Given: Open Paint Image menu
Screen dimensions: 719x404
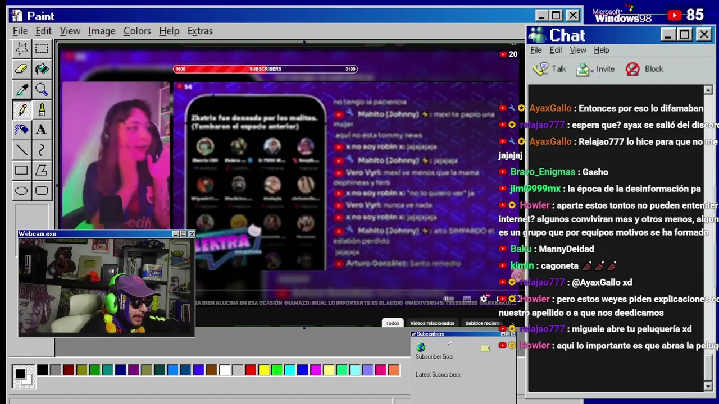Looking at the screenshot, I should (x=102, y=31).
